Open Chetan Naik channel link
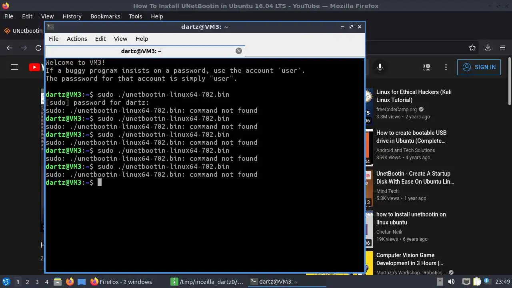The height and width of the screenshot is (288, 512). [389, 232]
